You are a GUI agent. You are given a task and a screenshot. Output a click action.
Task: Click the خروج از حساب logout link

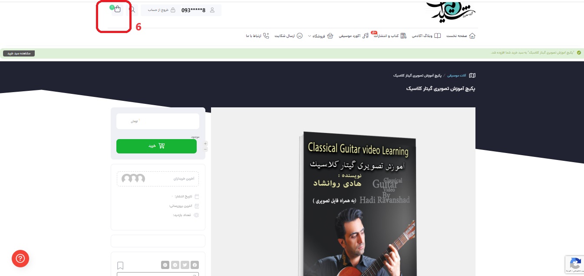point(158,10)
